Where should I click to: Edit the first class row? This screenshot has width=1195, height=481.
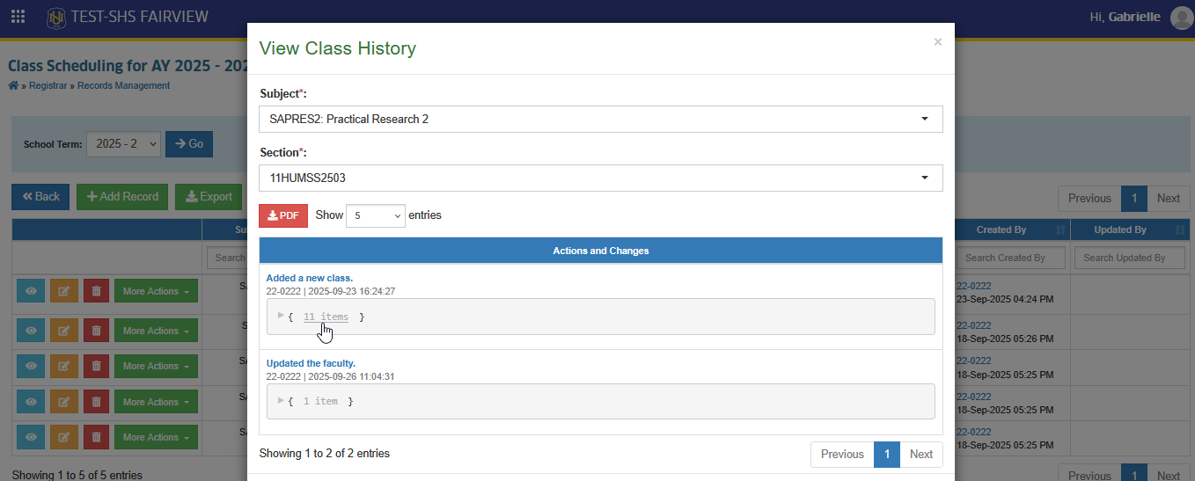click(63, 291)
